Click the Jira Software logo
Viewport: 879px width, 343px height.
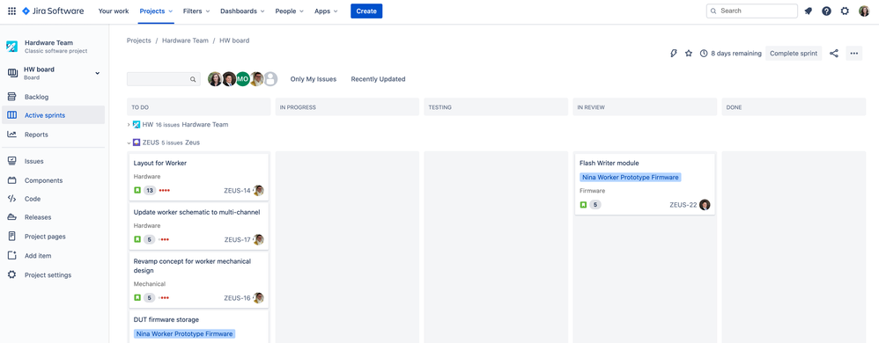53,11
